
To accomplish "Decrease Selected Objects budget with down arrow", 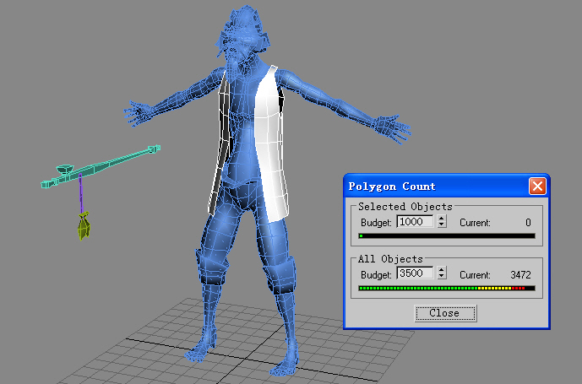I will click(x=441, y=225).
